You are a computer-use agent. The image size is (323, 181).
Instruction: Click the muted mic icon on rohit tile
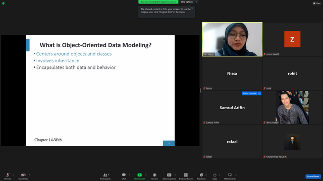pos(264,88)
